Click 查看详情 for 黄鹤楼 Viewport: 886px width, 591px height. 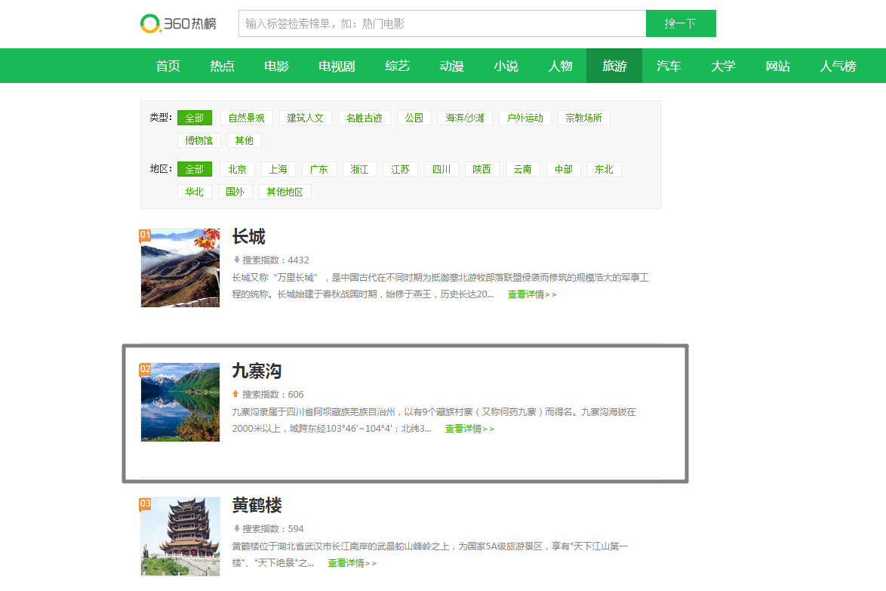tap(352, 563)
